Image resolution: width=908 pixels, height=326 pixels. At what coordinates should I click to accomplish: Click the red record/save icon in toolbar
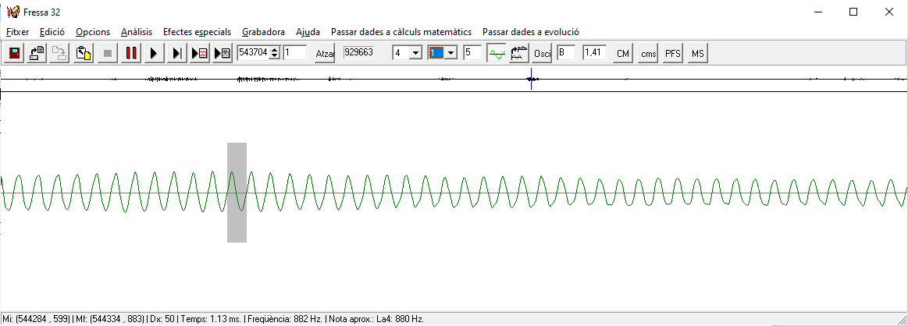tap(13, 53)
